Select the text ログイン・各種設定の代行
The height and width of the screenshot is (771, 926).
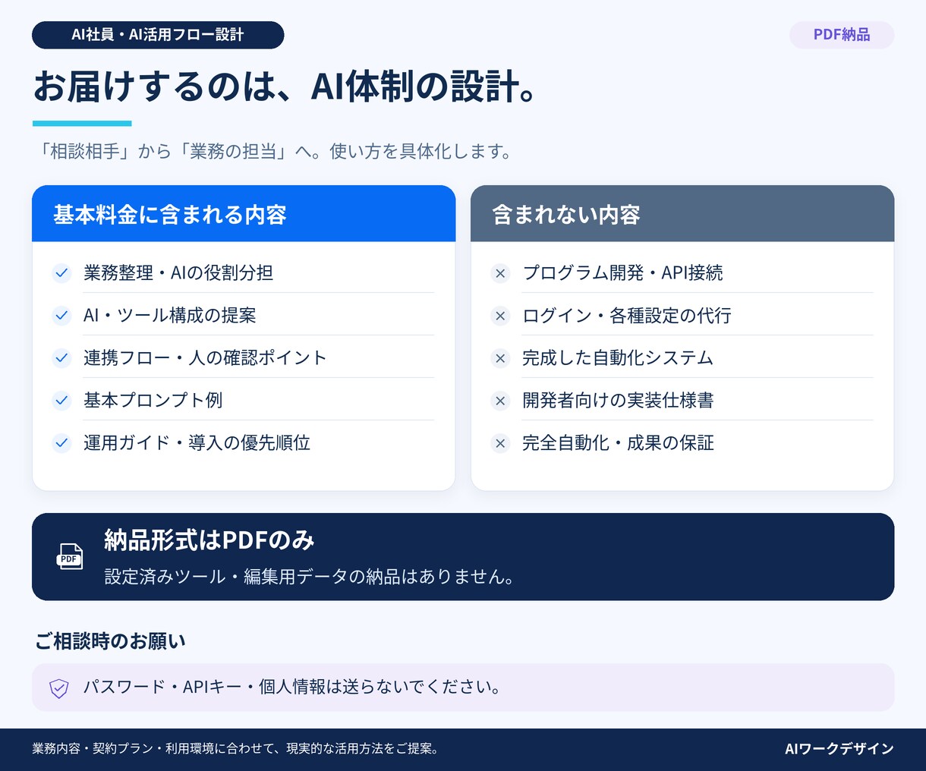(x=627, y=316)
